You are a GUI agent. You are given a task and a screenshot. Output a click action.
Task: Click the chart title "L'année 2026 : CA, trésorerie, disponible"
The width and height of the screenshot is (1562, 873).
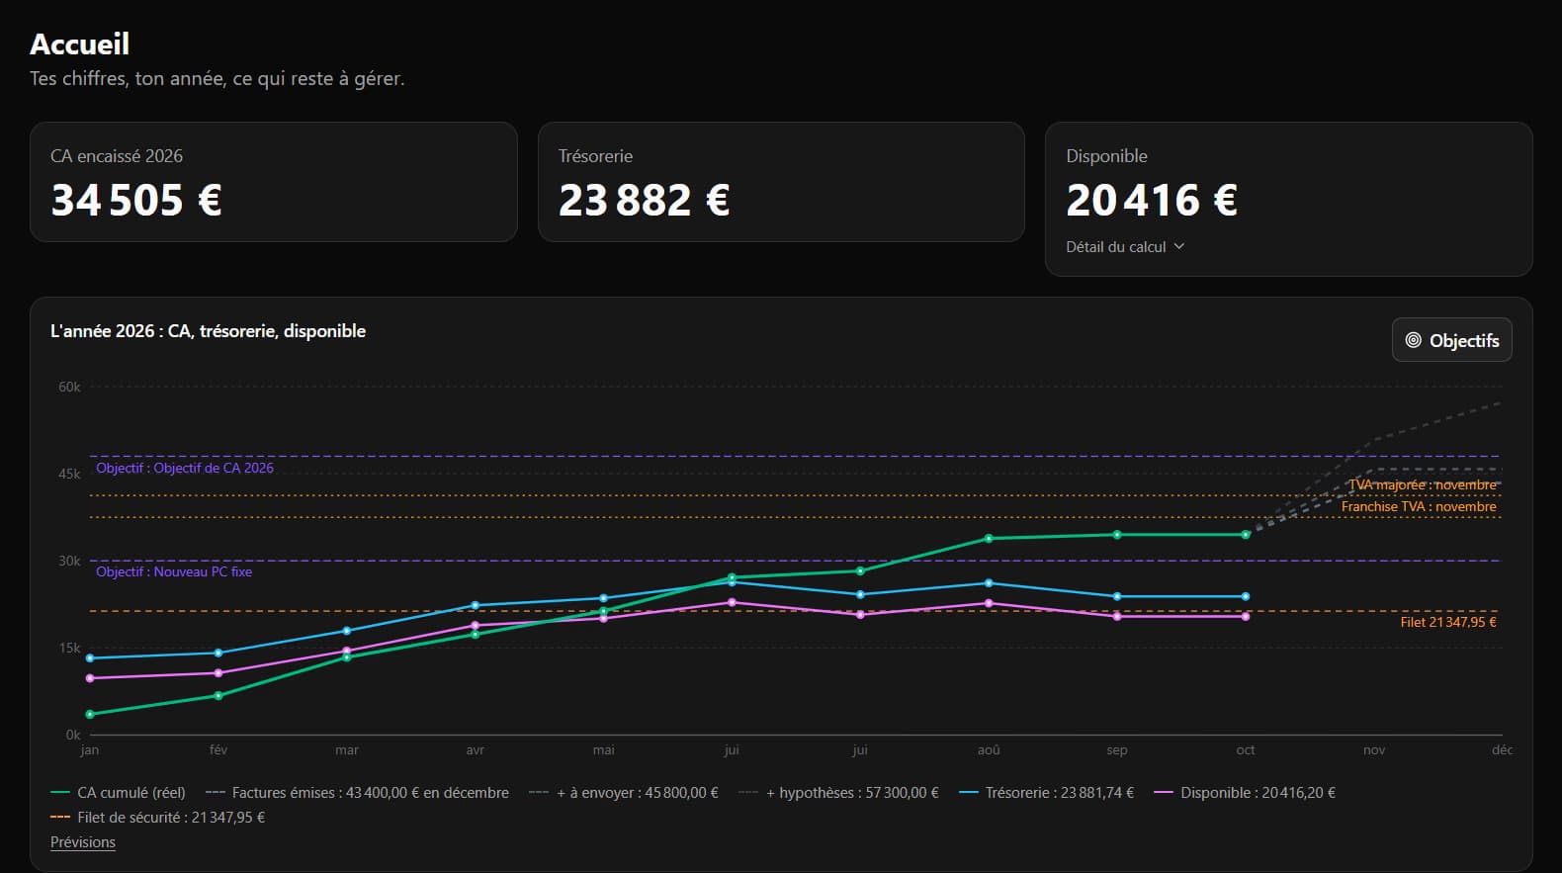click(x=208, y=331)
